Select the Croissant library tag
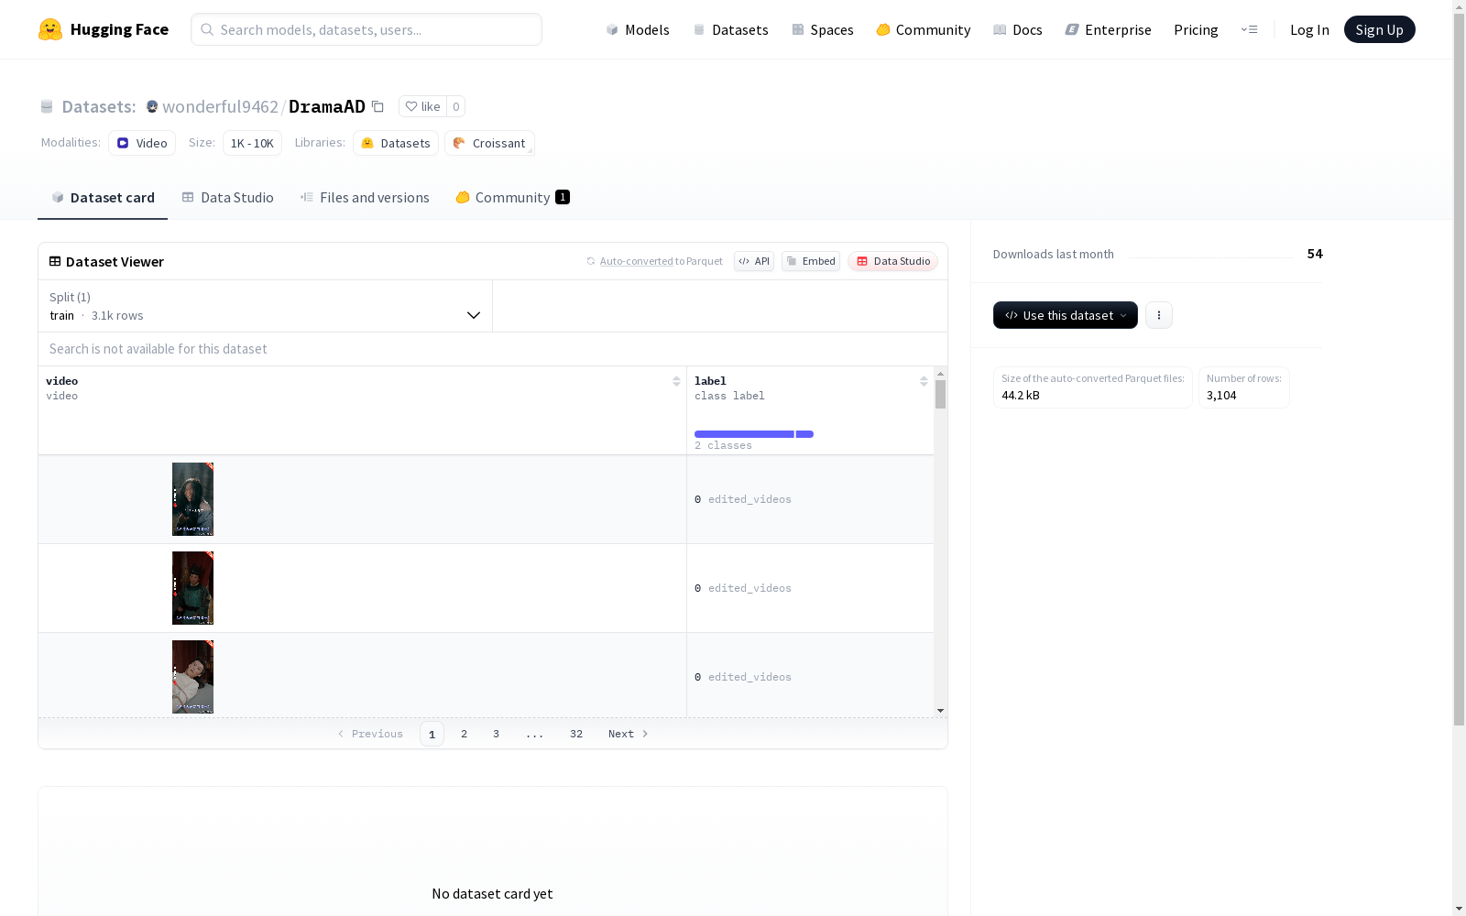Screen dimensions: 1466x916 489,143
